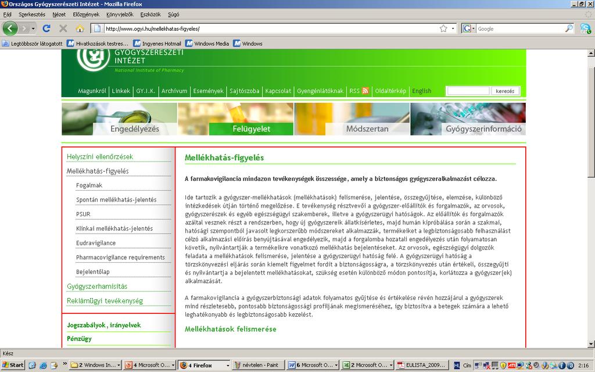Image resolution: width=595 pixels, height=372 pixels.
Task: Open Jogszabályok, irányelvek sidebar link
Action: pyautogui.click(x=103, y=325)
